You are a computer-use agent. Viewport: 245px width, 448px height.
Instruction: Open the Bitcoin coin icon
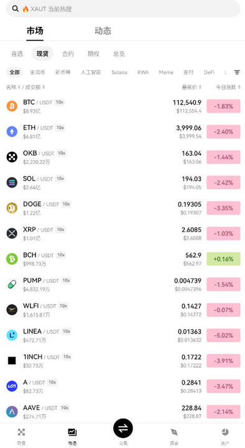point(12,106)
